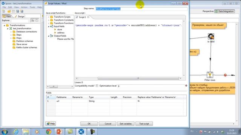Click the red error hop marker near Filter rows
The image size is (241, 135).
(225, 75)
